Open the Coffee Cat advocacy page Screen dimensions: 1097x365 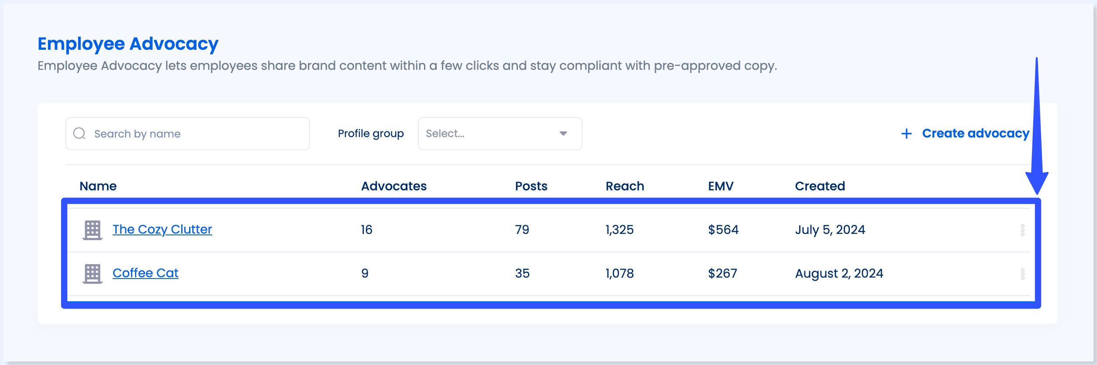tap(145, 272)
